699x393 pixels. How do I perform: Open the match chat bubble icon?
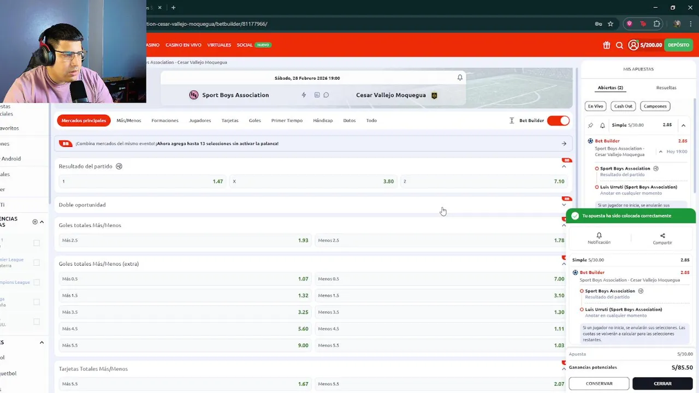[326, 95]
